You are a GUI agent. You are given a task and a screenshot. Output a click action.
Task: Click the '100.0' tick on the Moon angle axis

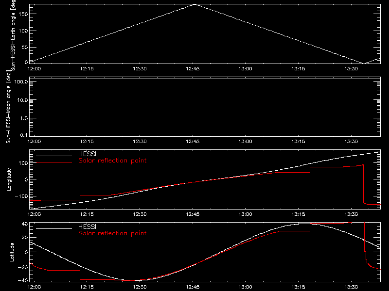click(21, 81)
